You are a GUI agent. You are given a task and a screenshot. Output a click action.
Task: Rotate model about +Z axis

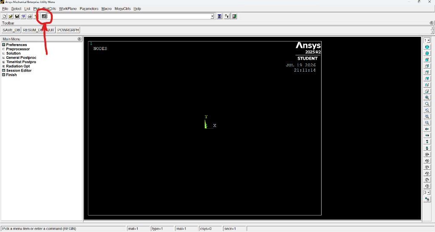point(427,180)
